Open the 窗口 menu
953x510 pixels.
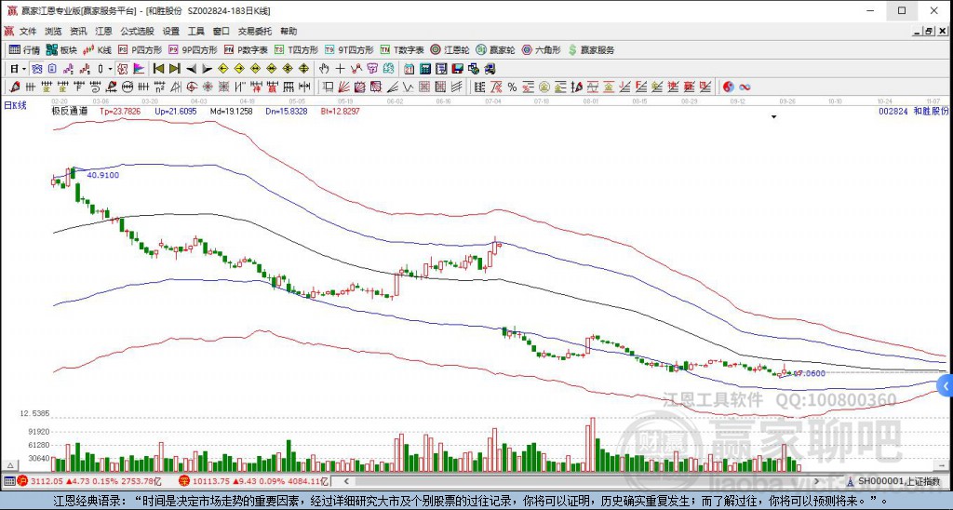[221, 31]
